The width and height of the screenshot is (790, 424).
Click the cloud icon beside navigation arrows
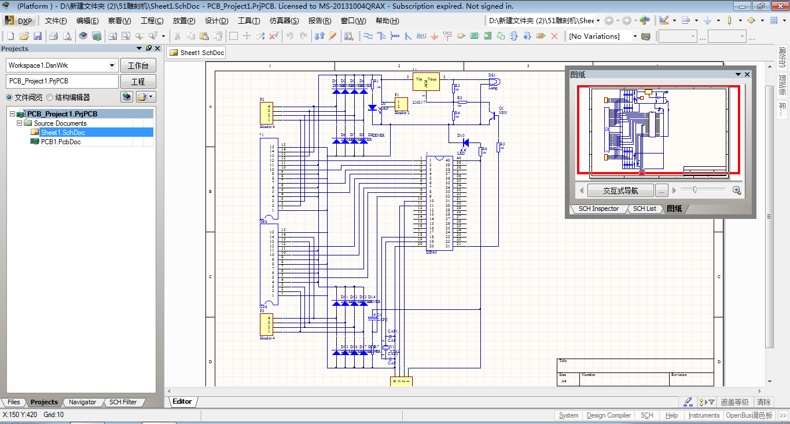coord(645,20)
